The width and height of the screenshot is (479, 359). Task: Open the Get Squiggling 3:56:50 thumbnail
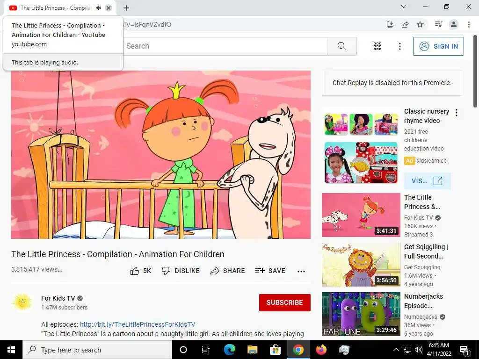click(361, 265)
